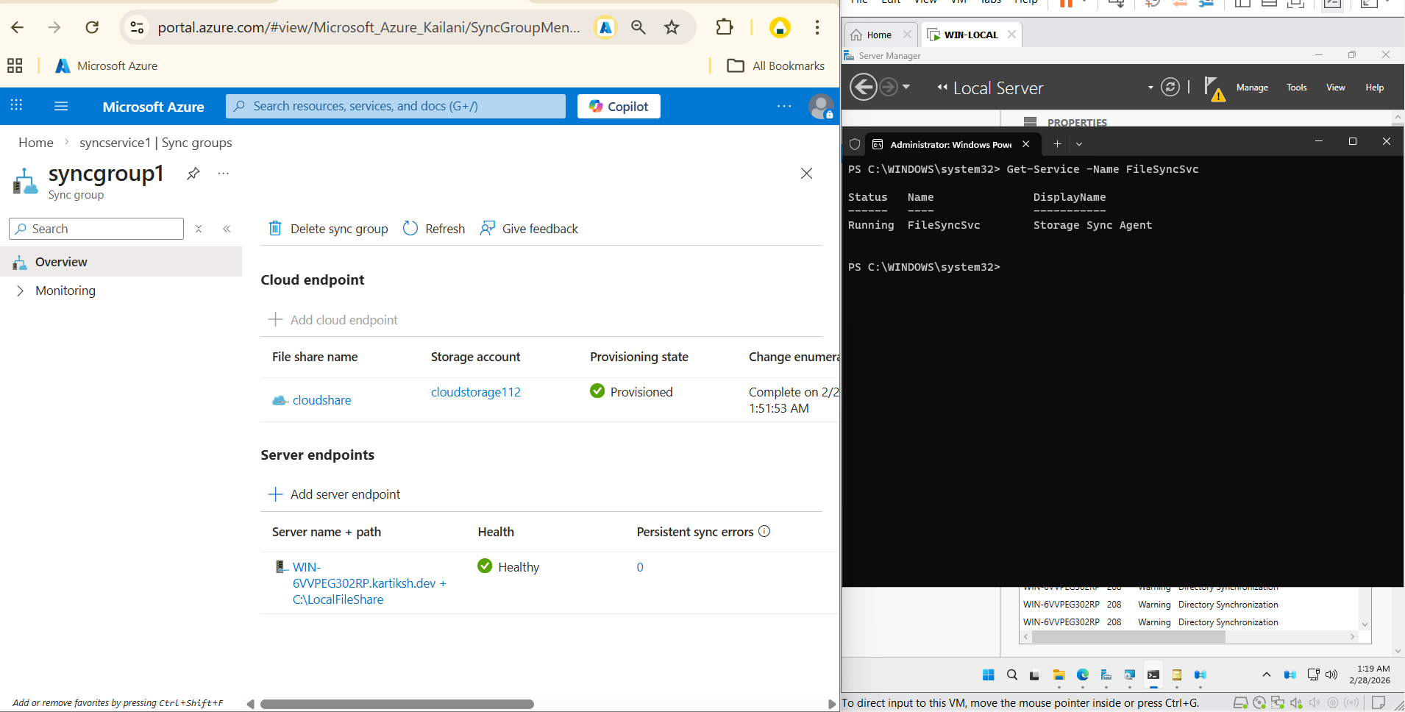Bookmark this page with the star icon
Viewport: 1405px width, 712px height.
(x=672, y=27)
